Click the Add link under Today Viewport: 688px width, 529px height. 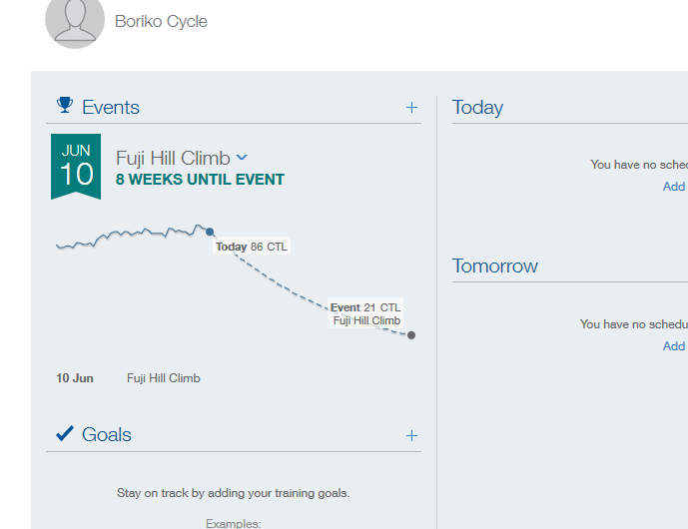[674, 187]
